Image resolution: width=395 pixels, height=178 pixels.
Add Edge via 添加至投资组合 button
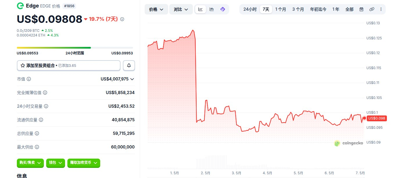69,66
